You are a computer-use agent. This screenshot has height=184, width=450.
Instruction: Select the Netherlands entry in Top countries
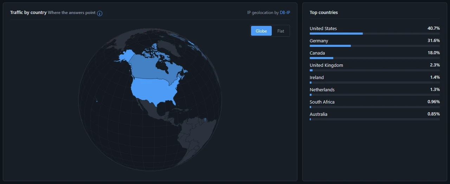[374, 92]
